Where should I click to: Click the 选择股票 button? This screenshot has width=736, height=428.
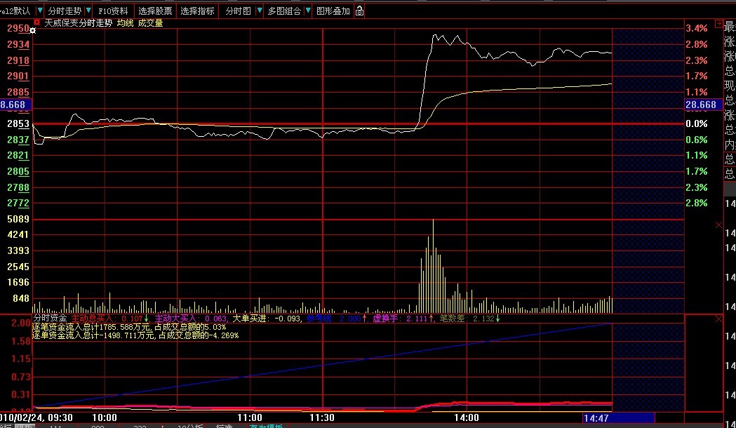click(x=155, y=11)
